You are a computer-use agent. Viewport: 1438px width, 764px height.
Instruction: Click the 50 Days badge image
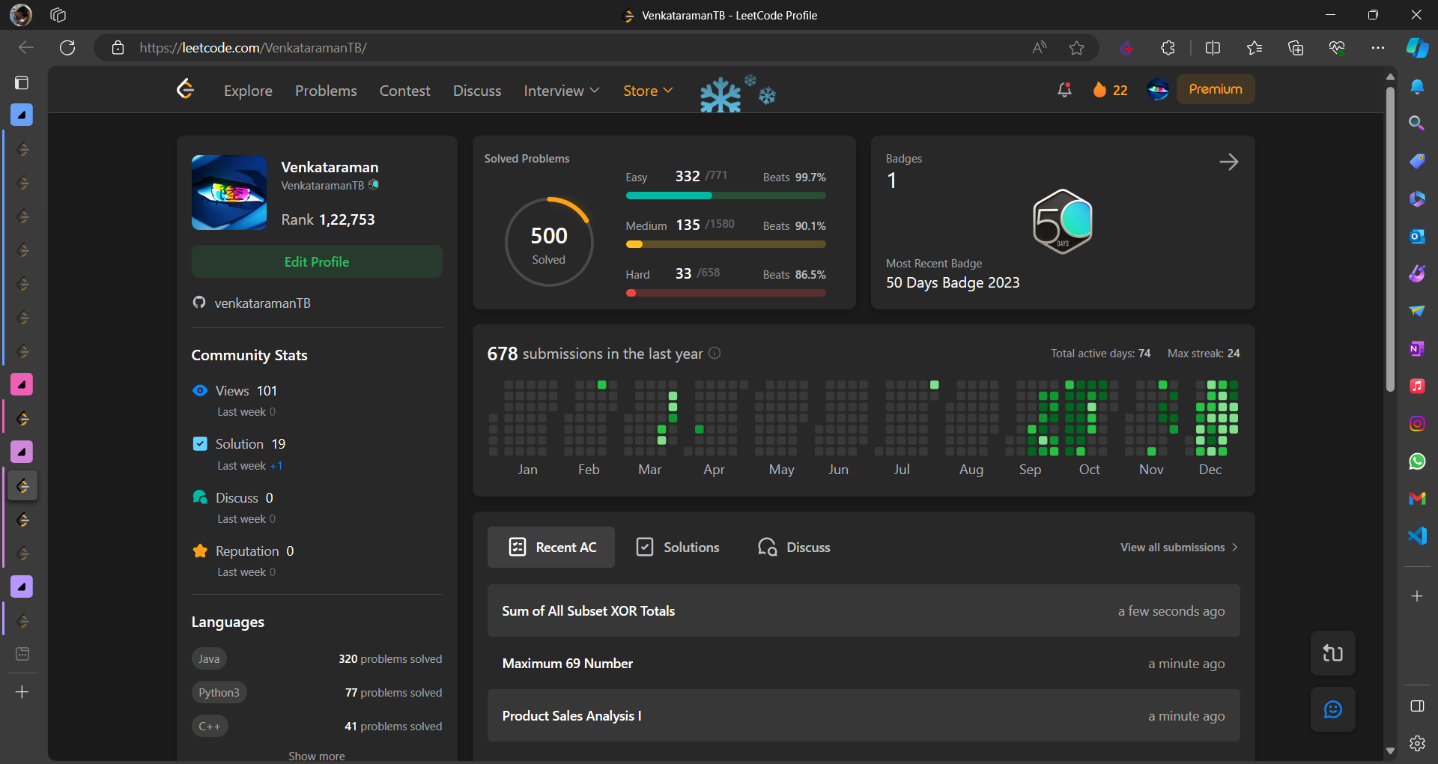tap(1063, 222)
